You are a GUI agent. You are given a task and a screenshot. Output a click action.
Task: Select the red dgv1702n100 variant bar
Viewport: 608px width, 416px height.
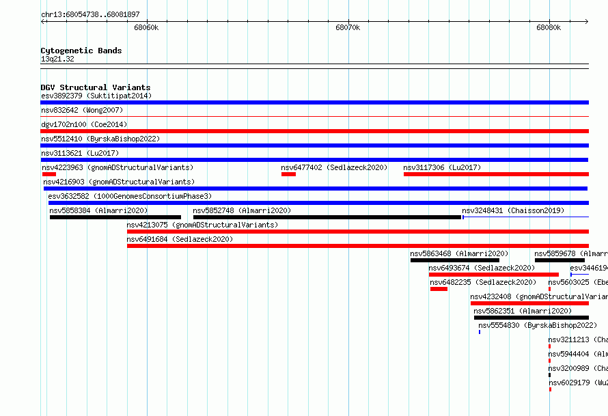[x=314, y=131]
